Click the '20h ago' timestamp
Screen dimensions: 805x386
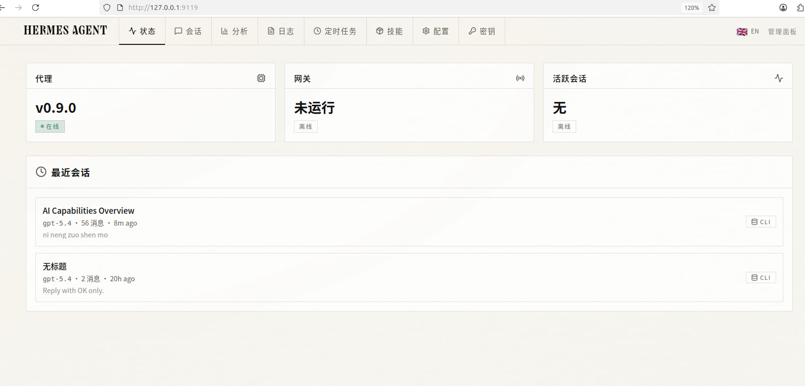pos(122,279)
